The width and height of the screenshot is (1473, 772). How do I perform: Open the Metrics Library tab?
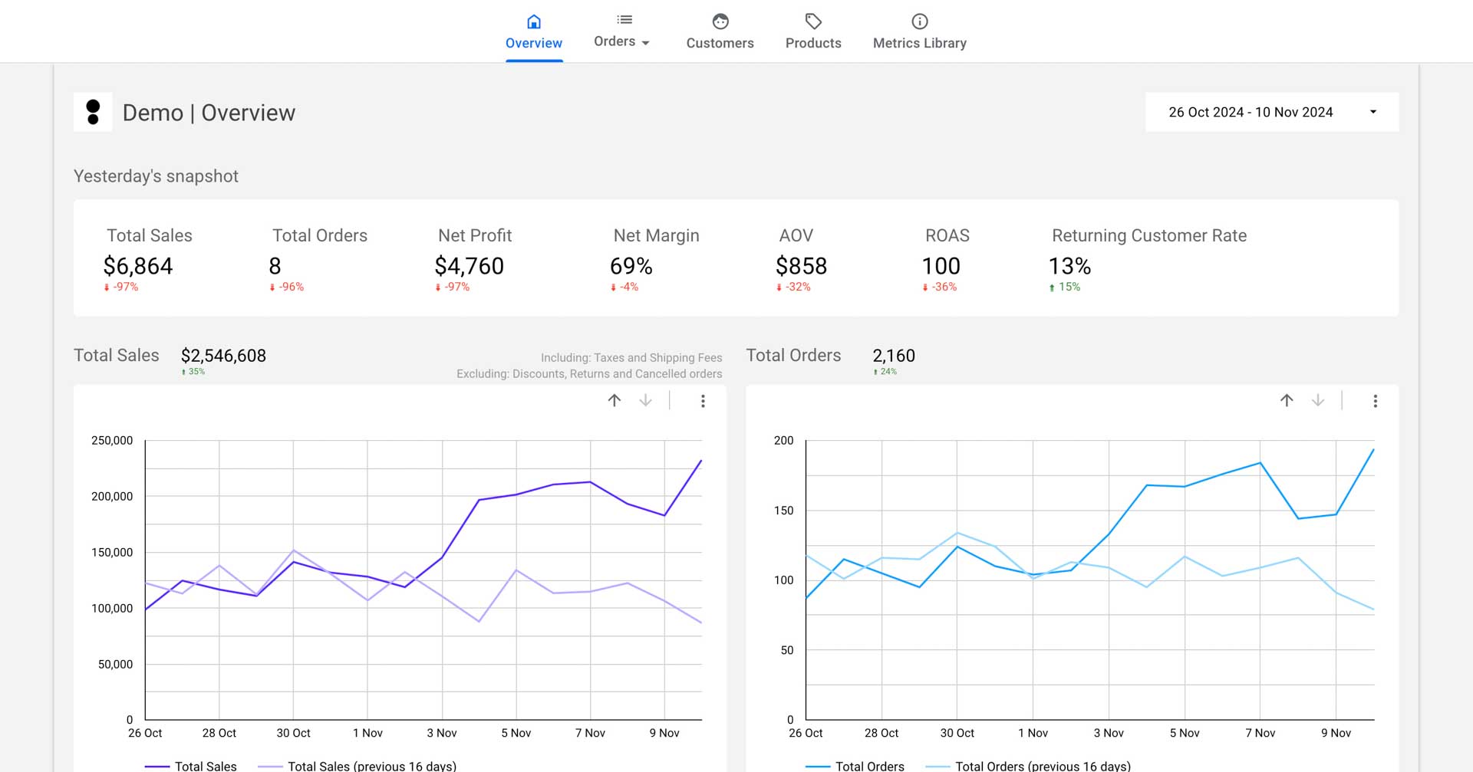[x=919, y=31]
